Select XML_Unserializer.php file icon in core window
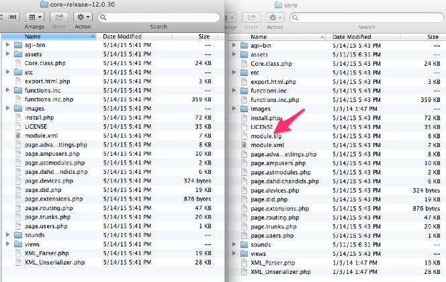446x282 pixels. coord(244,271)
